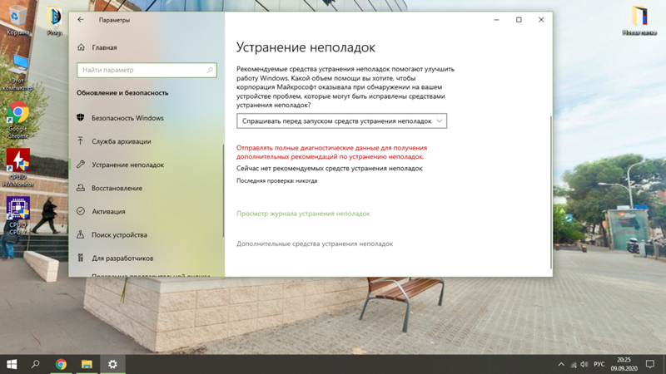This screenshot has width=666, height=374.
Task: Click the РУС language indicator
Action: click(599, 364)
